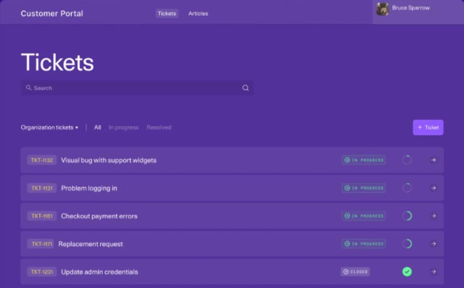Click the TKT-1131 ticket ID tag
The width and height of the screenshot is (464, 288).
click(x=42, y=188)
